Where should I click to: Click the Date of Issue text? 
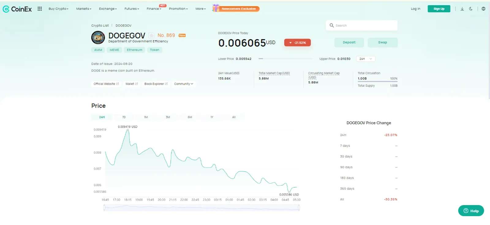click(x=112, y=64)
